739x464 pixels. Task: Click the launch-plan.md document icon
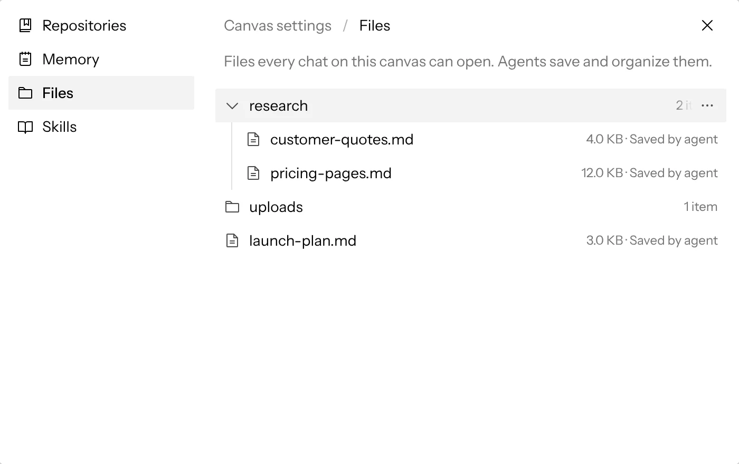click(x=232, y=240)
